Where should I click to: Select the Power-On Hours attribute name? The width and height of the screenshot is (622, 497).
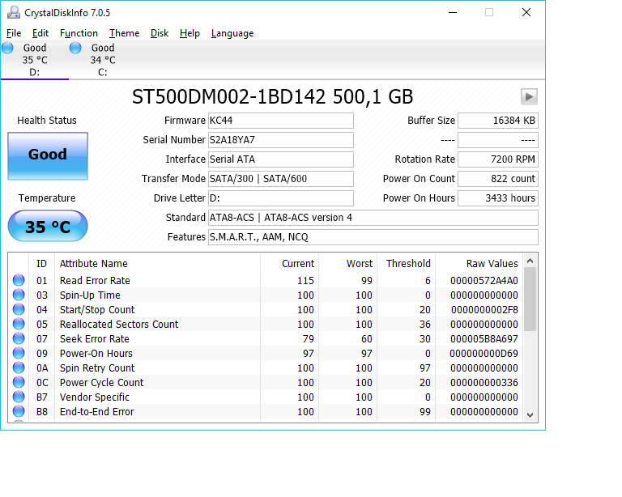click(x=96, y=354)
